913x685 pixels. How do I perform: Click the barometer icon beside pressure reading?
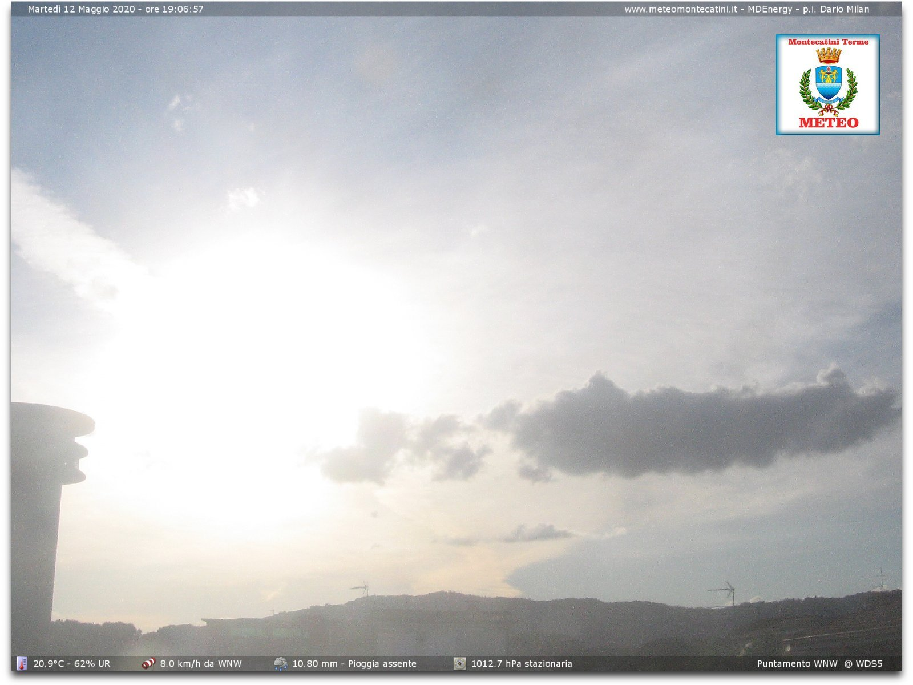(x=459, y=663)
